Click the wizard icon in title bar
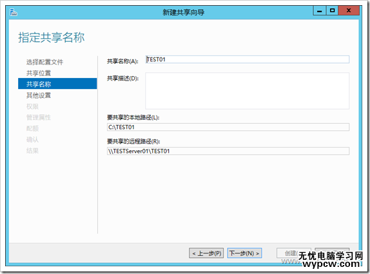This screenshot has height=274, width=370. click(x=14, y=12)
